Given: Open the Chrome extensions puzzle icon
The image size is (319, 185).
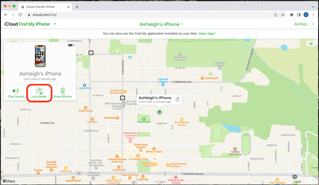Looking at the screenshot, I should [x=291, y=14].
